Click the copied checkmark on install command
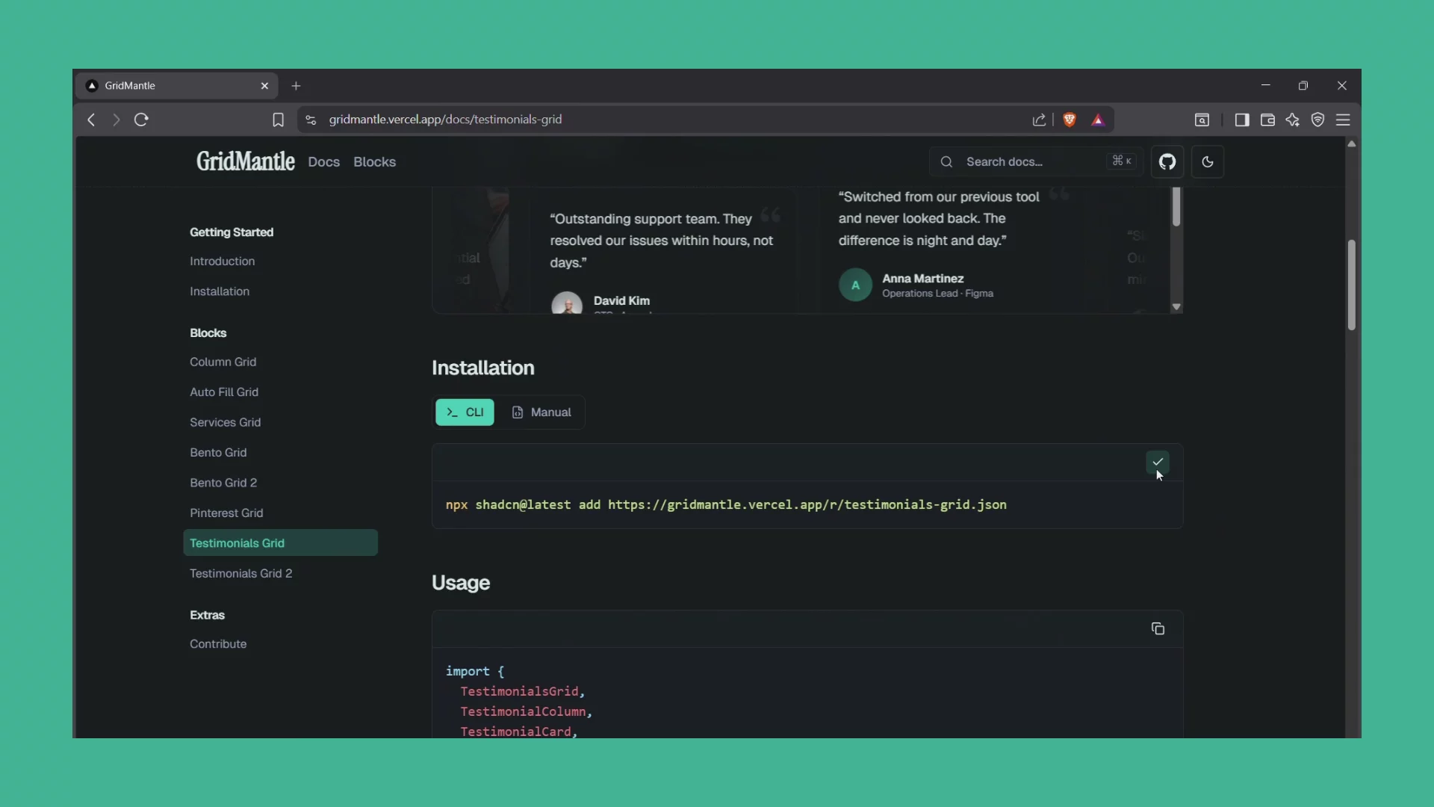Image resolution: width=1434 pixels, height=807 pixels. 1158,462
